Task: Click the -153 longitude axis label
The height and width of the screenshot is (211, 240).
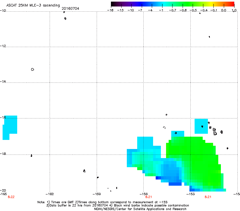Action: tap(191, 194)
